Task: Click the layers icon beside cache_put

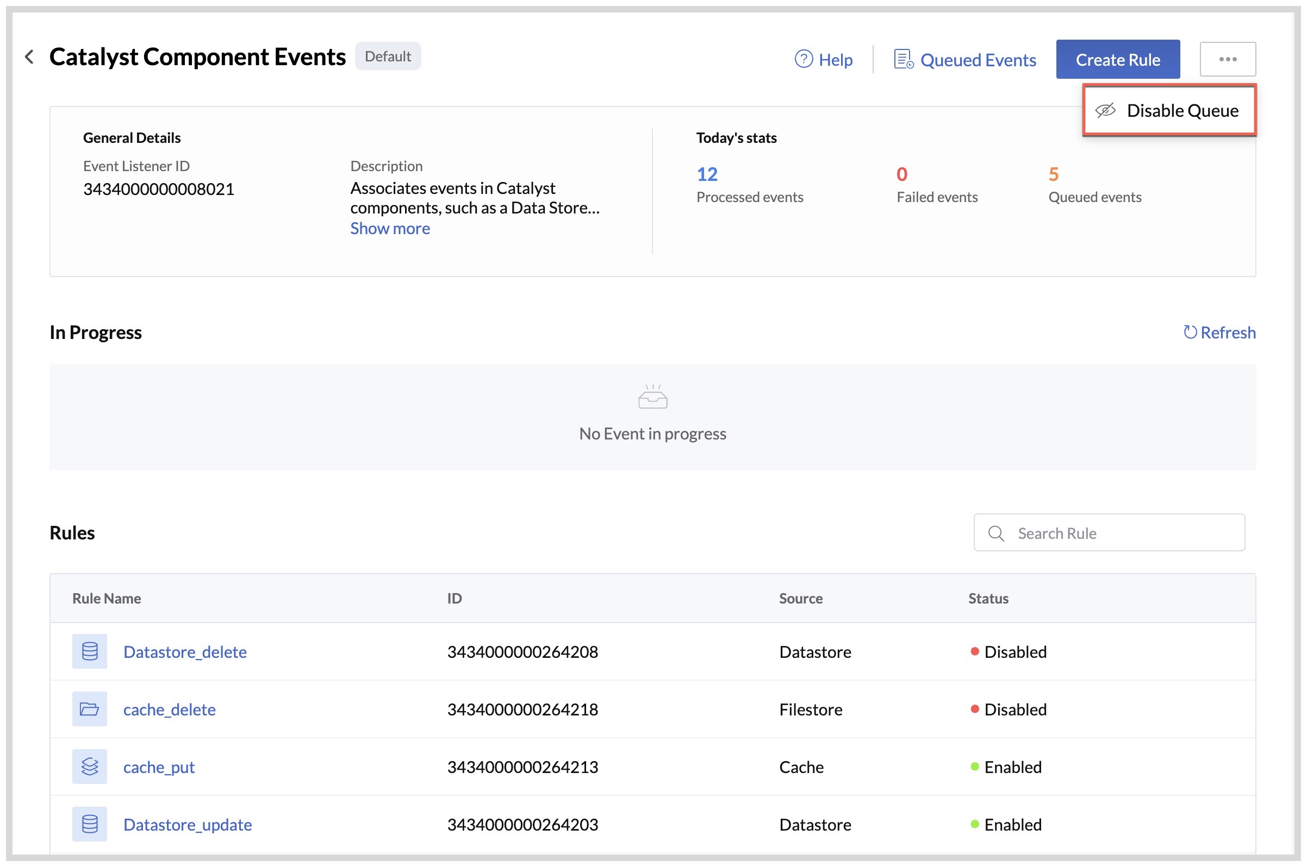Action: [x=89, y=767]
